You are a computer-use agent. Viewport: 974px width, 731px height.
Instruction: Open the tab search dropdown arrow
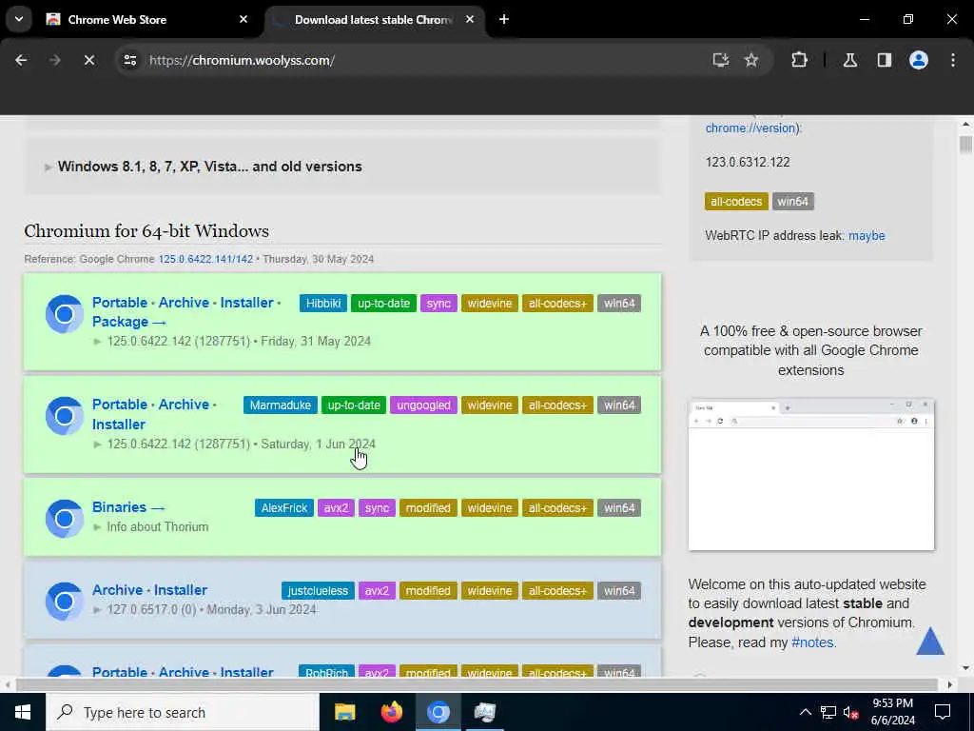point(19,19)
